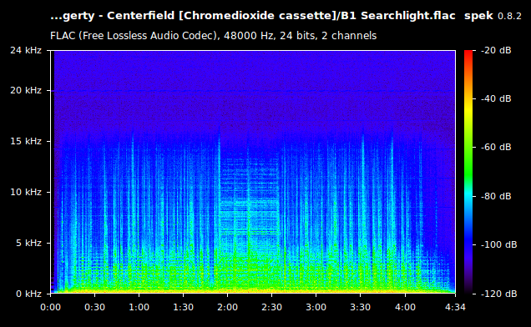
Task: Click the 1:30 time axis label
Action: pyautogui.click(x=183, y=307)
